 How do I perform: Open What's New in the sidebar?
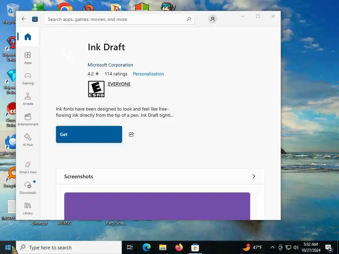click(28, 168)
